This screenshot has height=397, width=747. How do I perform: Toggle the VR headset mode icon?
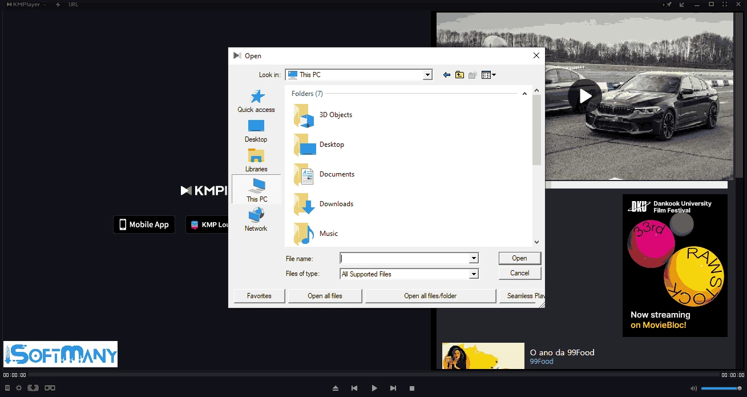pos(50,388)
